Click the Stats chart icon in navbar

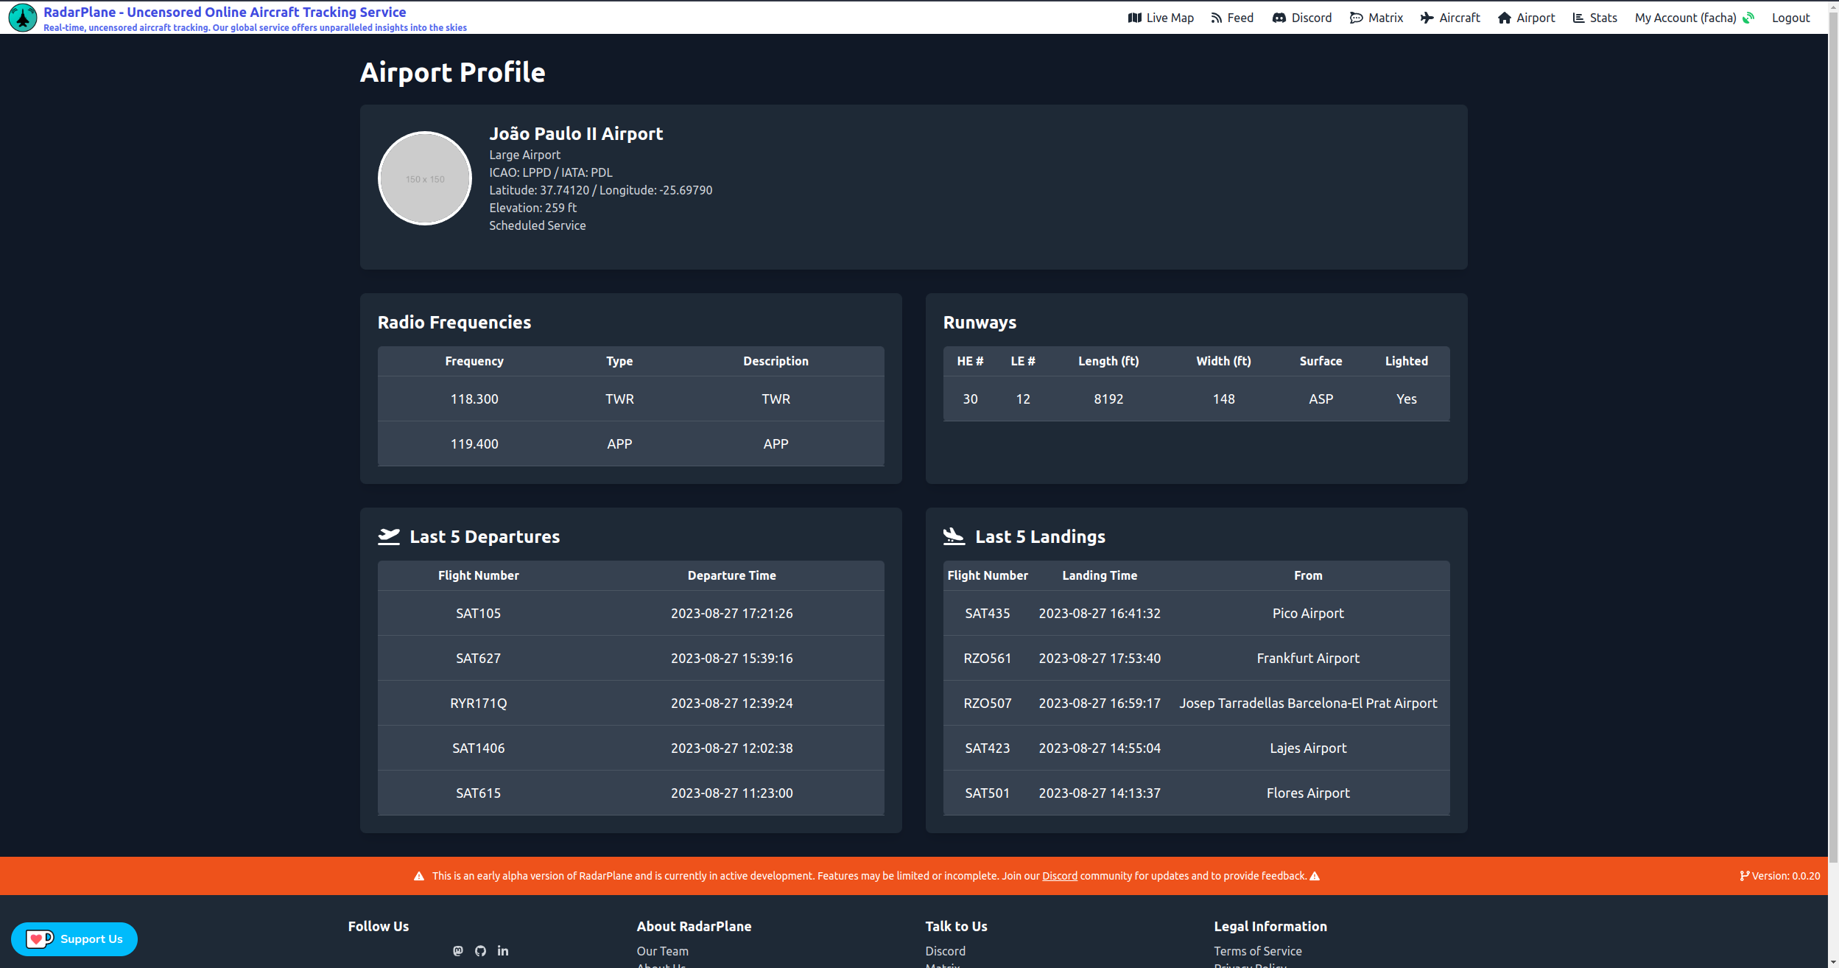[1578, 18]
